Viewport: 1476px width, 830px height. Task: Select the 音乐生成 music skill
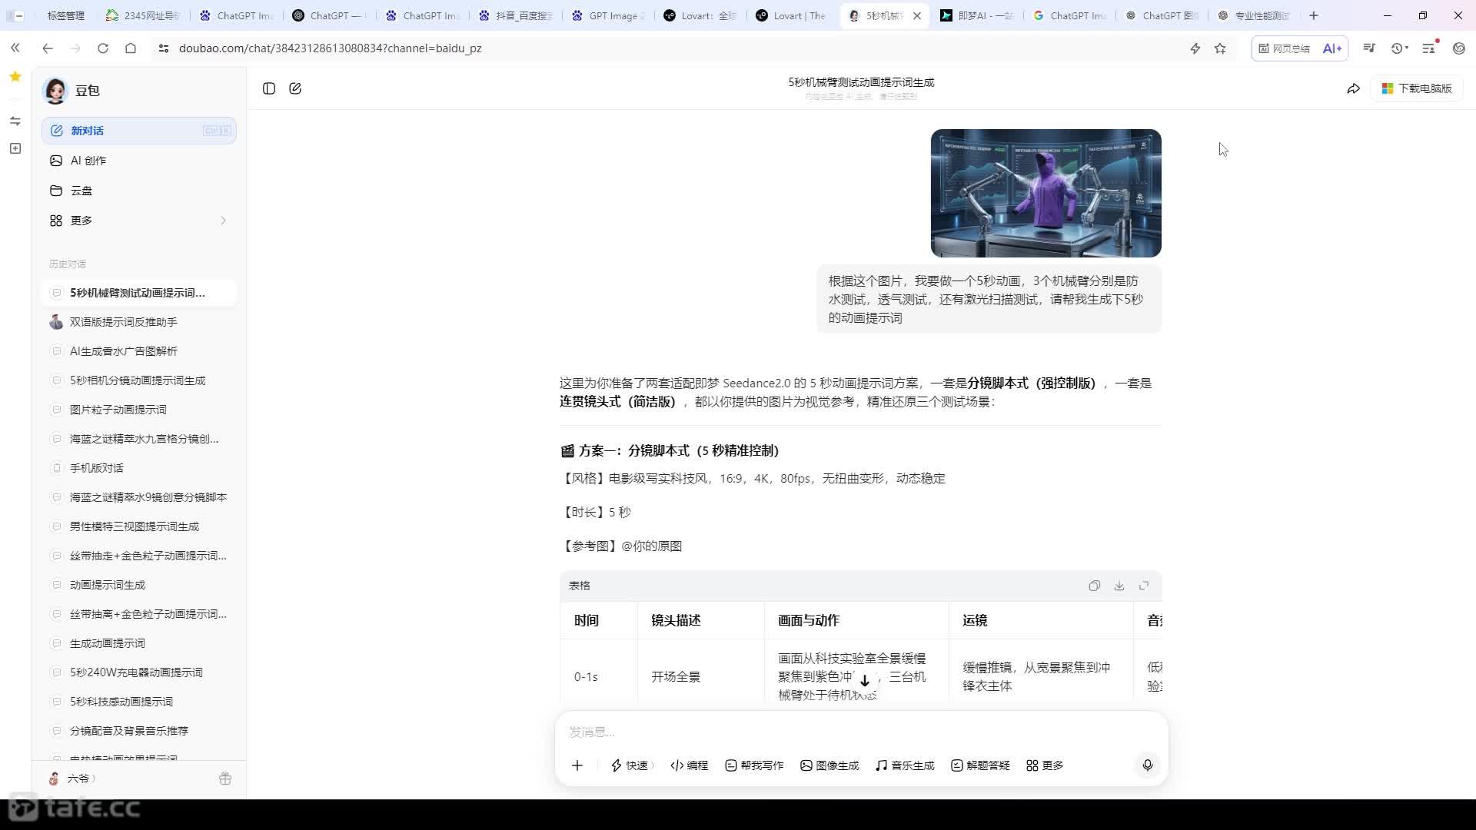pyautogui.click(x=905, y=765)
